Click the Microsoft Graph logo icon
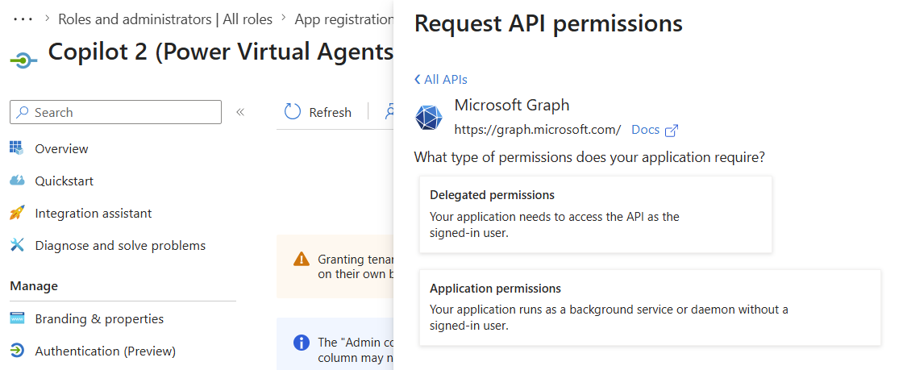This screenshot has height=370, width=907. (x=429, y=118)
